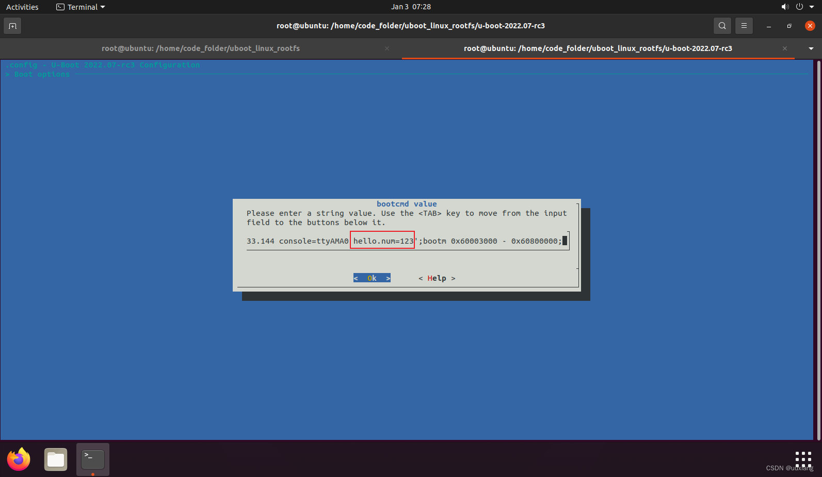Open the Files manager from the dock
This screenshot has width=822, height=477.
click(56, 459)
